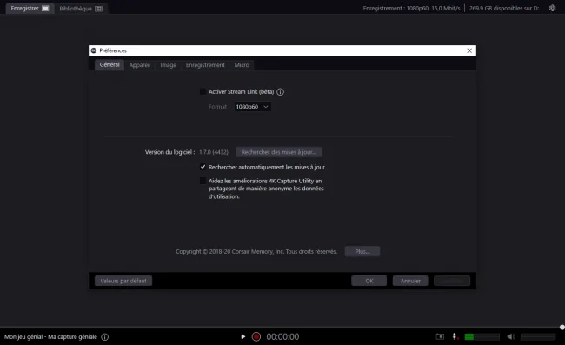Switch to the Appareil tab
The image size is (565, 345).
point(140,65)
